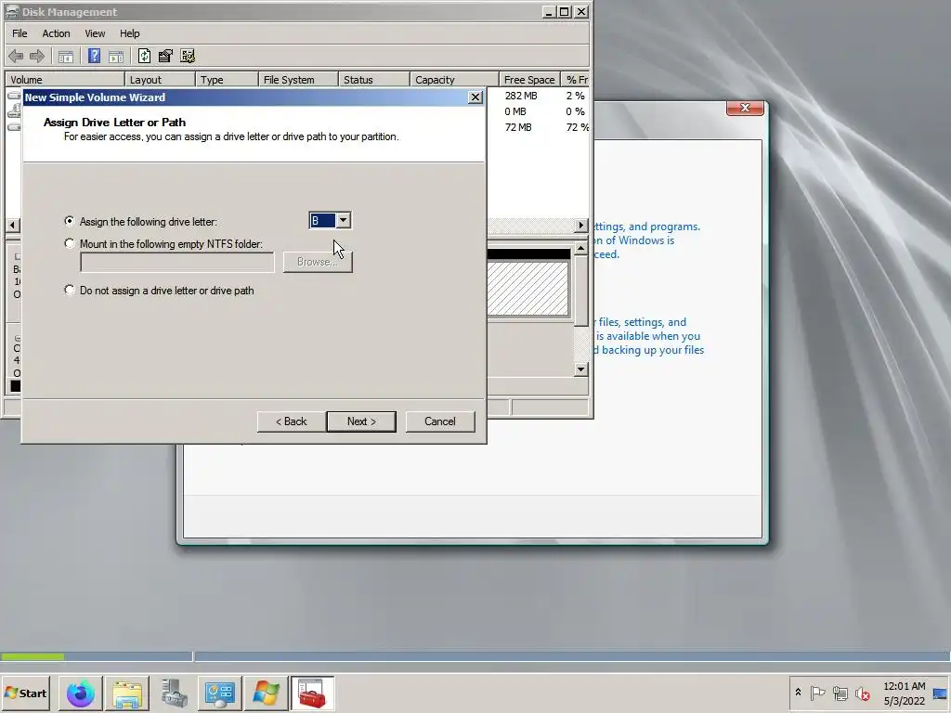Switch to the Windows flag taskbar item

tap(266, 693)
